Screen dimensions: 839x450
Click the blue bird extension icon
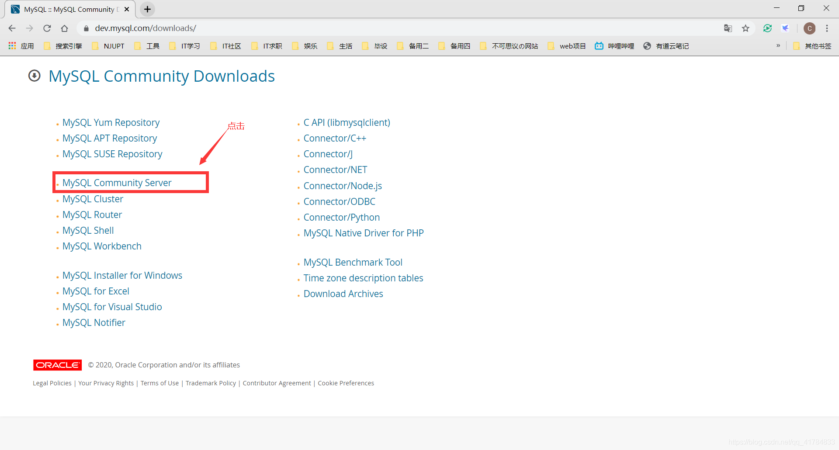pos(785,28)
